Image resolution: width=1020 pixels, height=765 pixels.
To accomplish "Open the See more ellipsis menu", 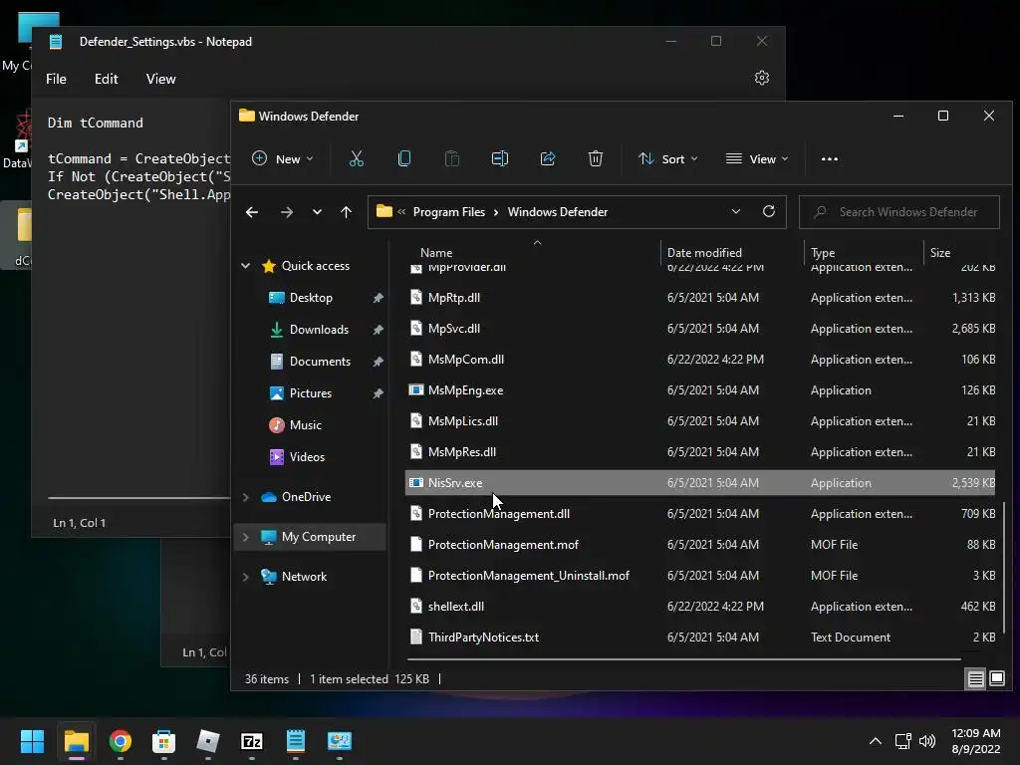I will coord(830,158).
